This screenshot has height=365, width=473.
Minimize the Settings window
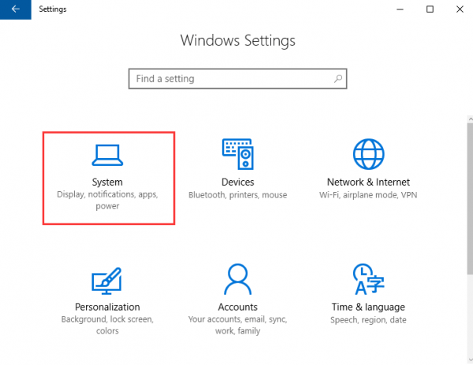pos(400,9)
